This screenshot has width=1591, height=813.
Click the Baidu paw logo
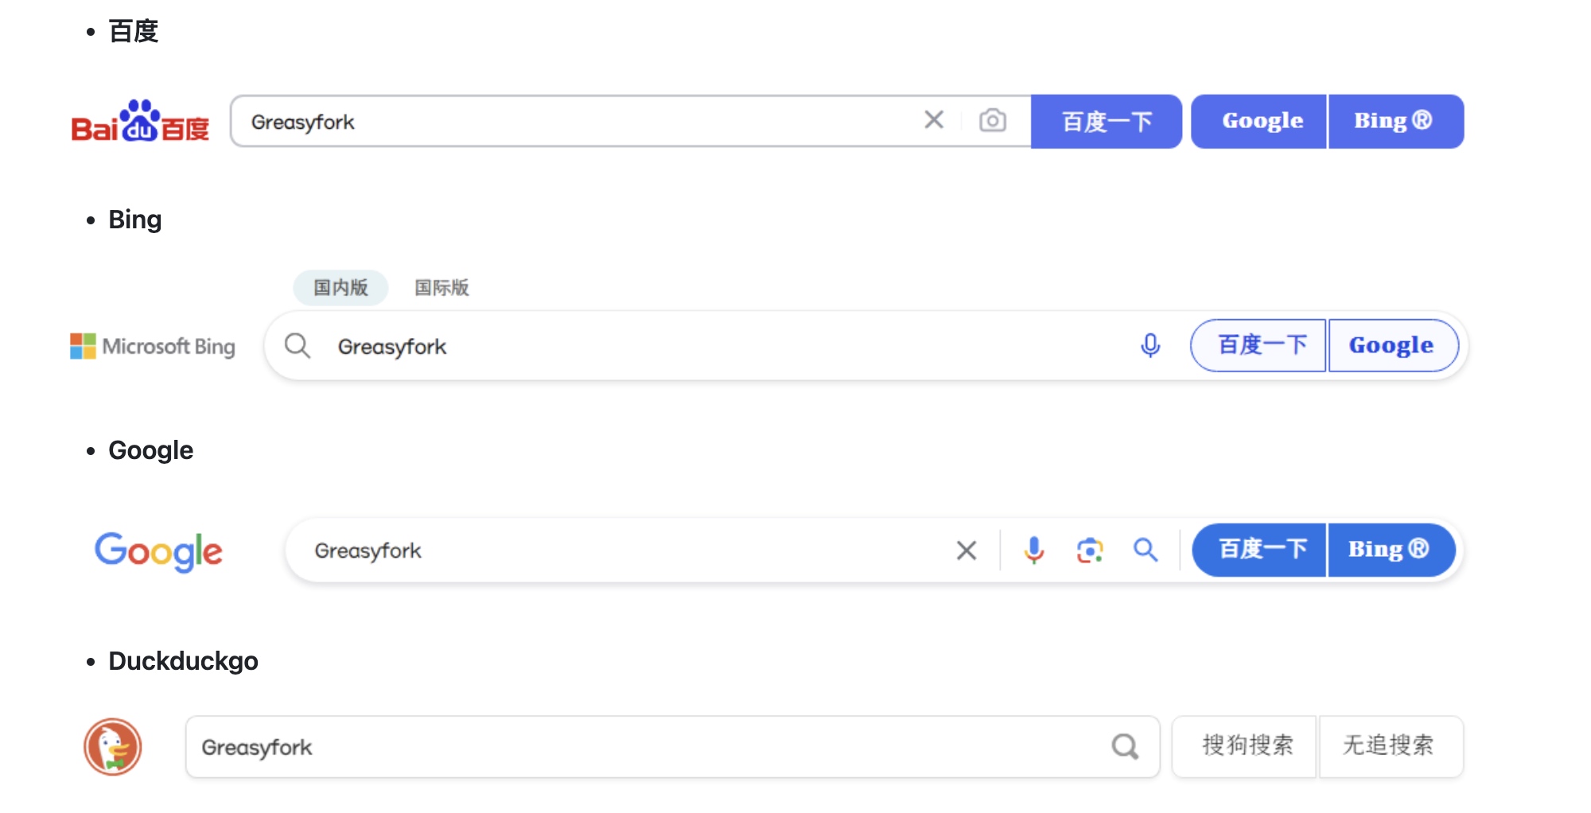[140, 121]
